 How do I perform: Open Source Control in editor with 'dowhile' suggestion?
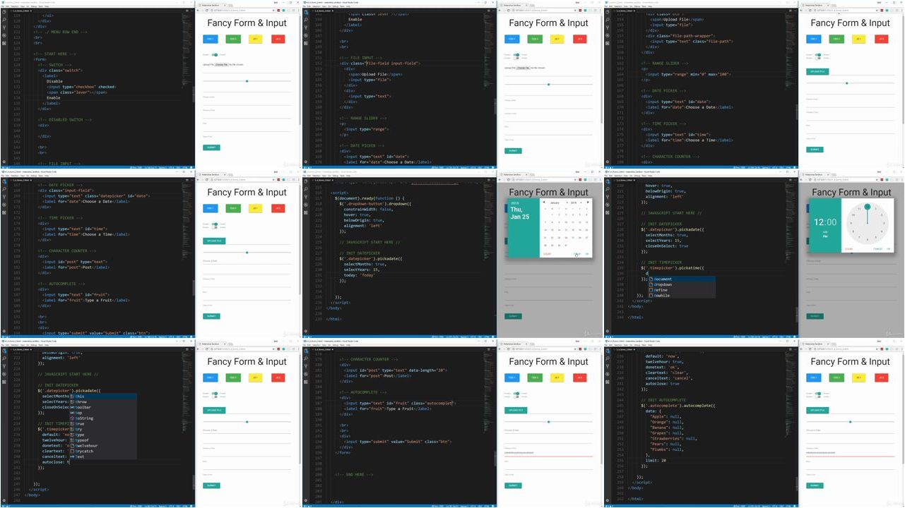pos(608,197)
